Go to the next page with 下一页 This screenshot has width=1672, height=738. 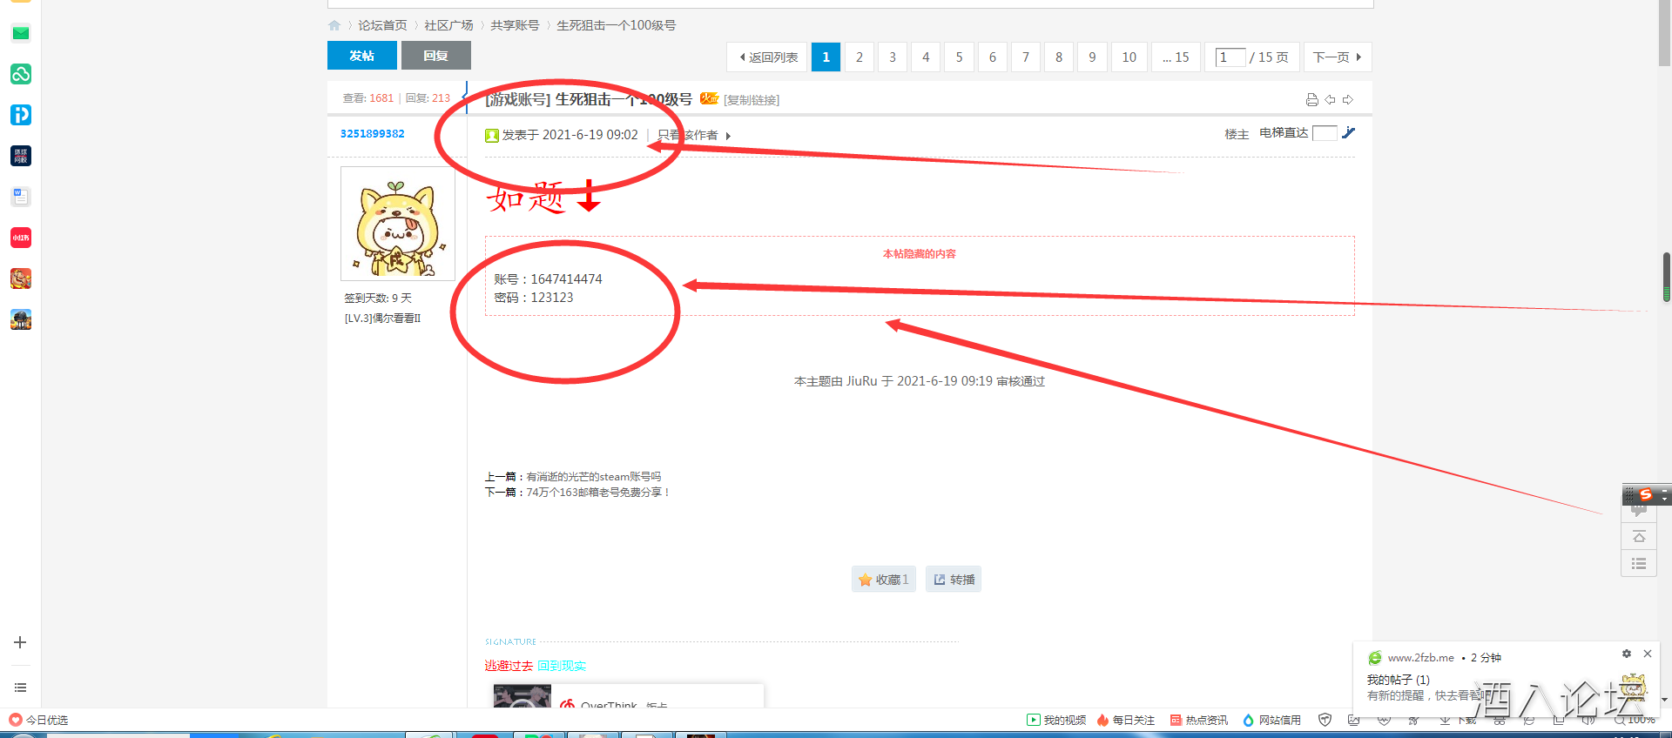(1338, 57)
